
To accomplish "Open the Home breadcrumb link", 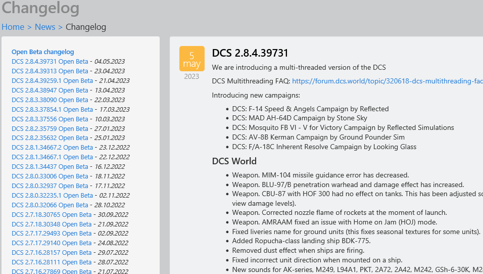I will 13,27.
